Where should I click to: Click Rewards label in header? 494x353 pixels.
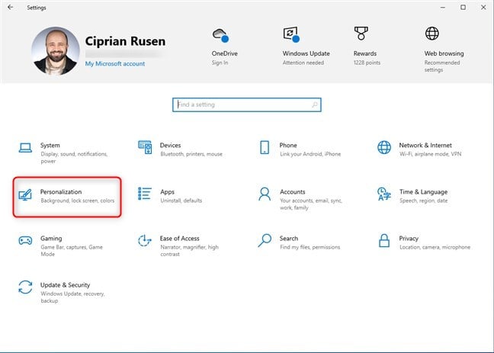pos(365,53)
